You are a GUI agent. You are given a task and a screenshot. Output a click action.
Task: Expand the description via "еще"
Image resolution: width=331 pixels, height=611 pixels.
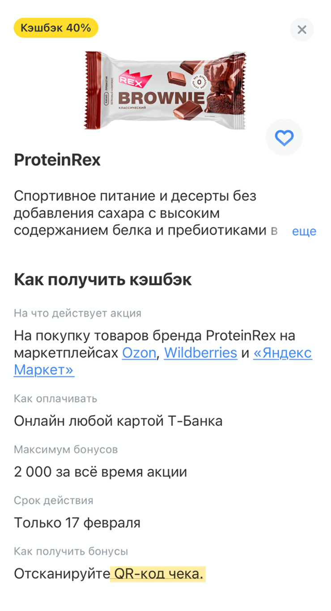tap(304, 231)
